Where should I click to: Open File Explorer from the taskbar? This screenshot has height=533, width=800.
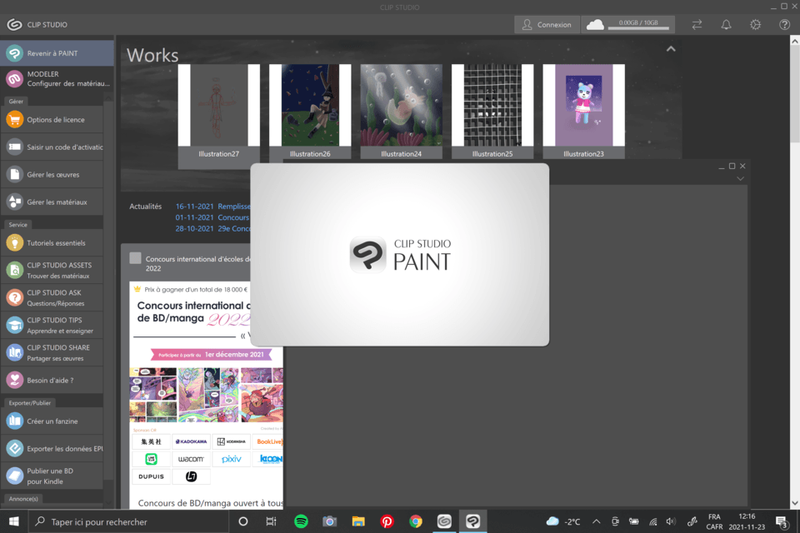coord(358,521)
